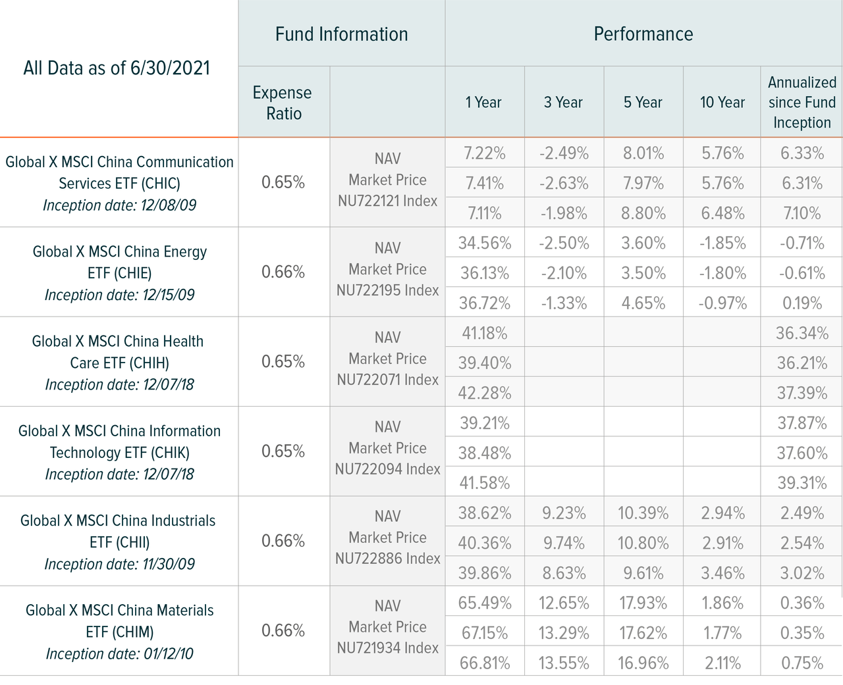Click NU722071 Index label
The image size is (843, 685).
point(387,380)
